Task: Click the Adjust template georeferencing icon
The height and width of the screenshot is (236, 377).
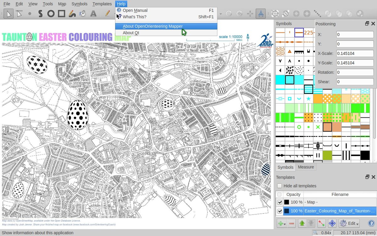Action: pos(321,223)
